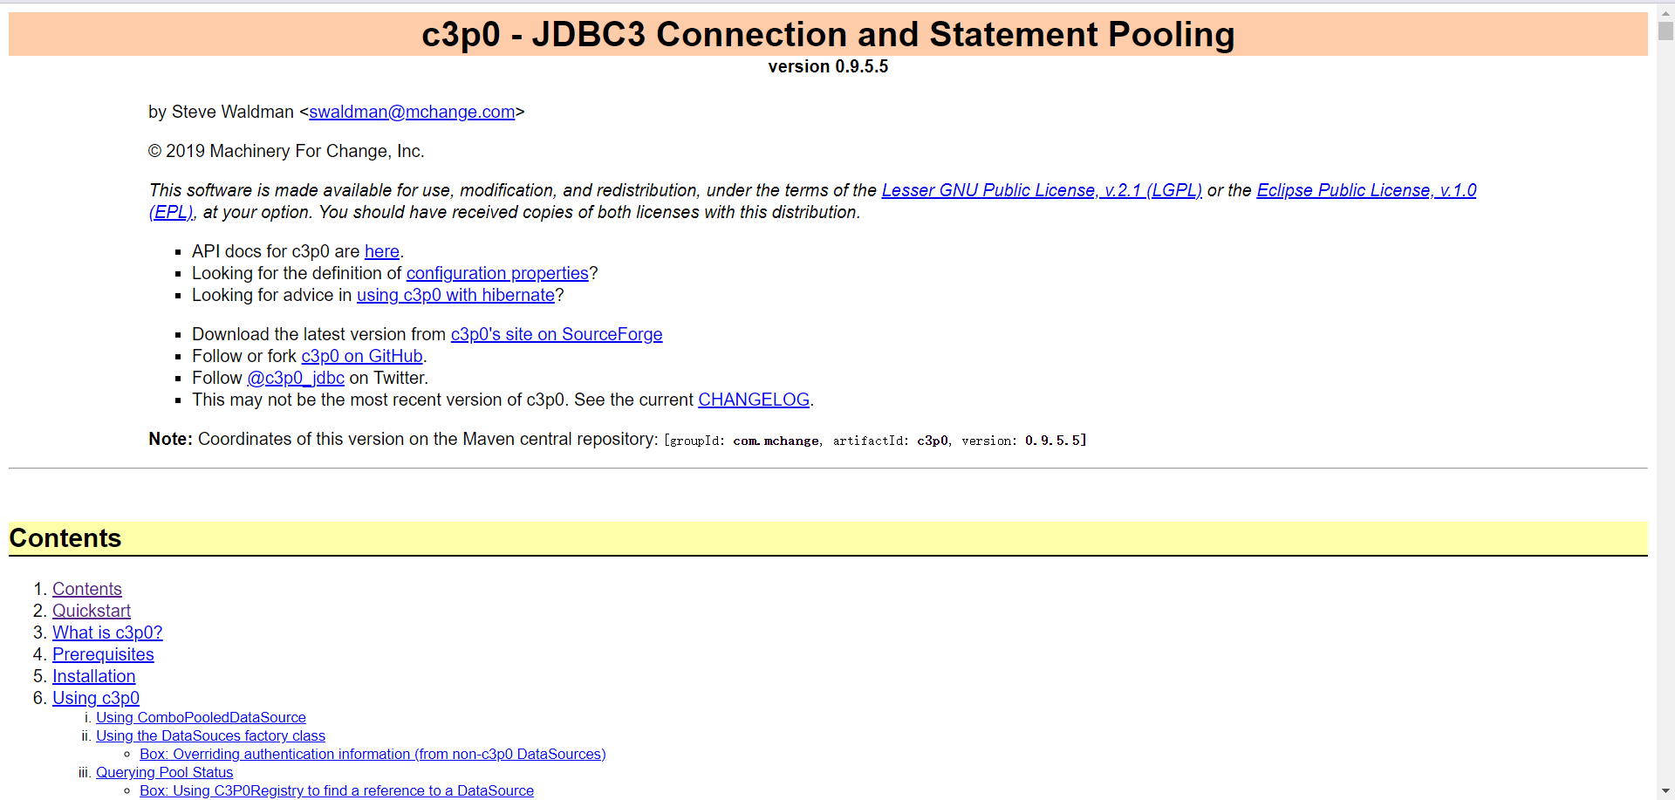1675x800 pixels.
Task: Open the 'Using c3p0' section link
Action: click(x=96, y=698)
